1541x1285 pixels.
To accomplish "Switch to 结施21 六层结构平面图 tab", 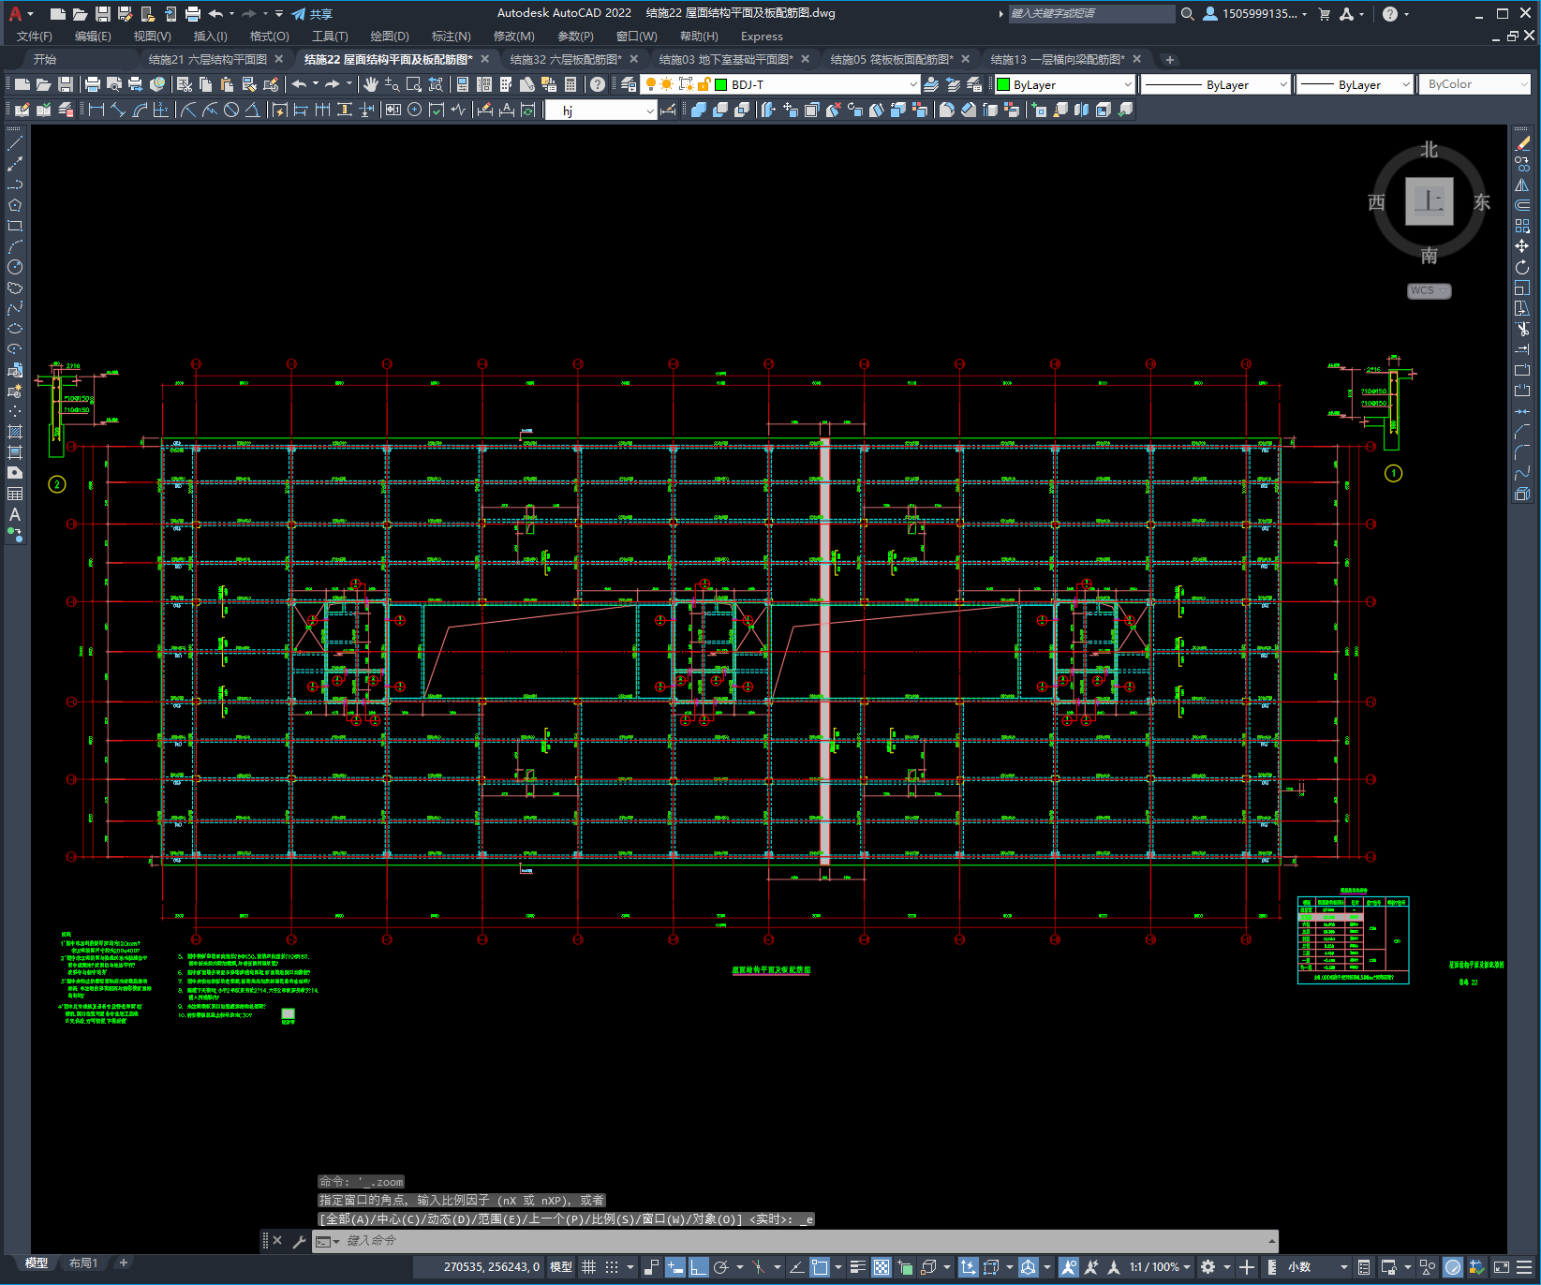I will coord(208,59).
